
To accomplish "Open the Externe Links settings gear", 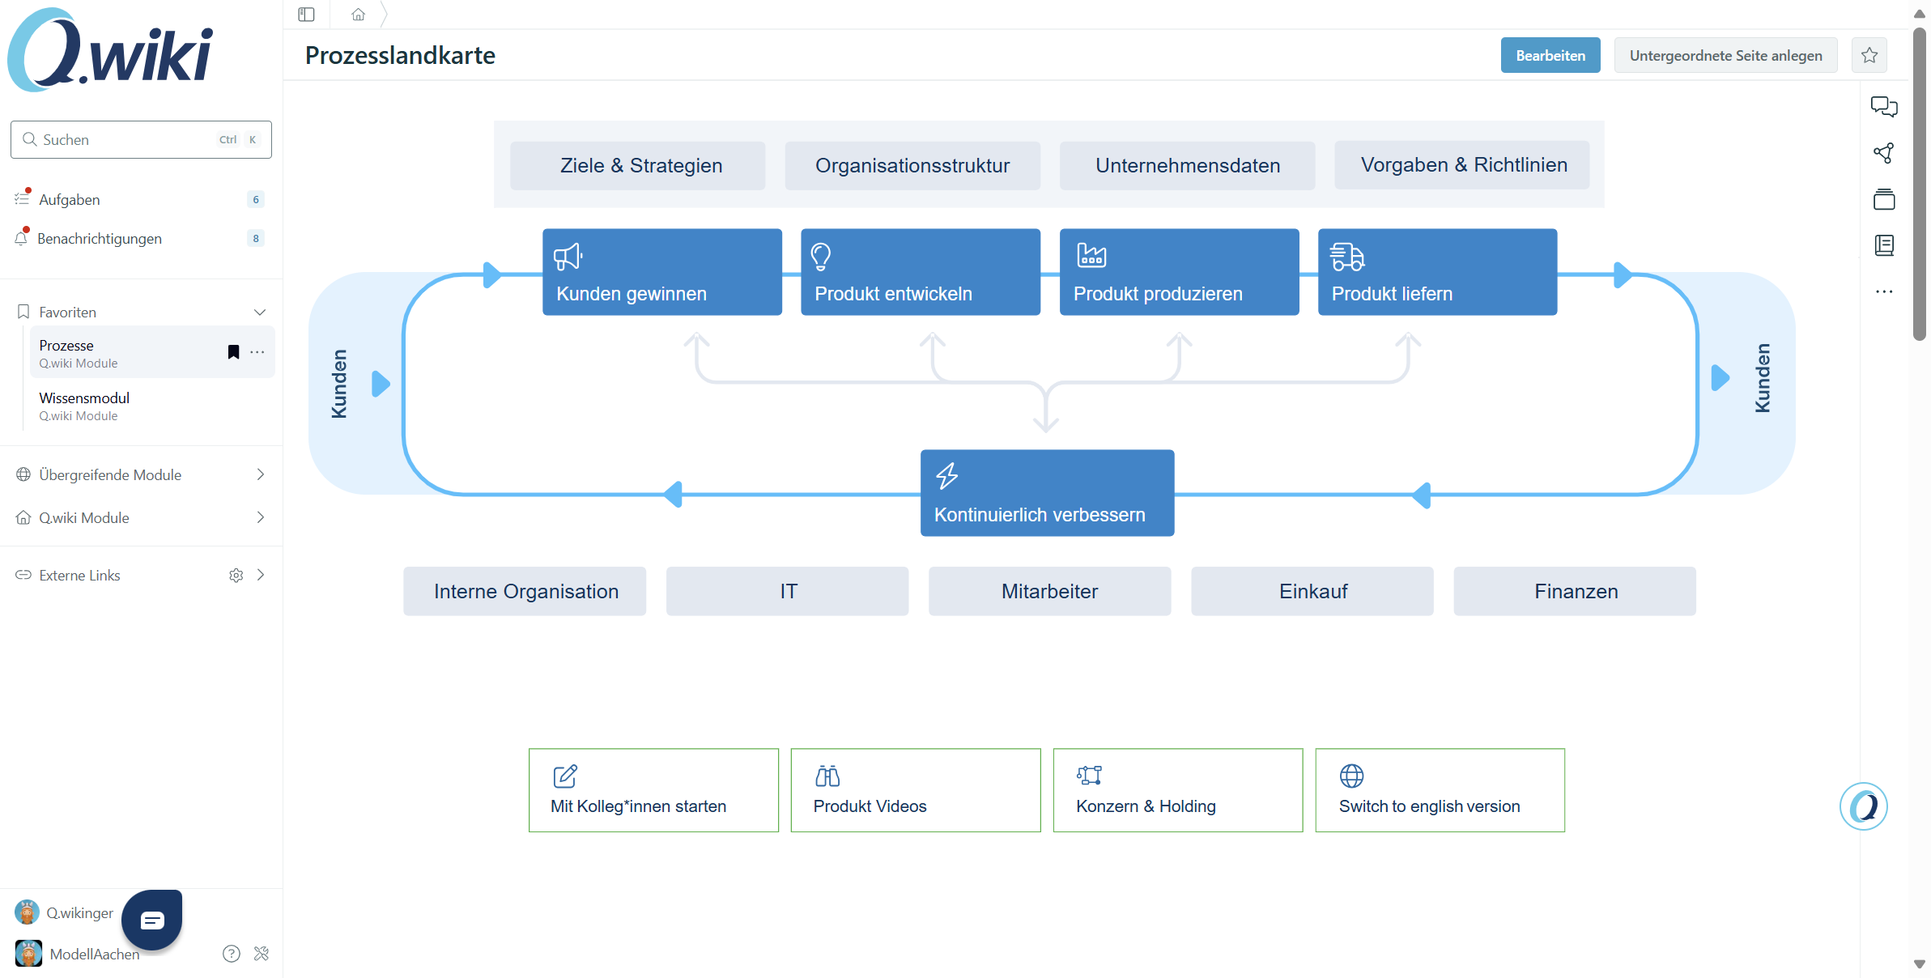I will pyautogui.click(x=236, y=575).
